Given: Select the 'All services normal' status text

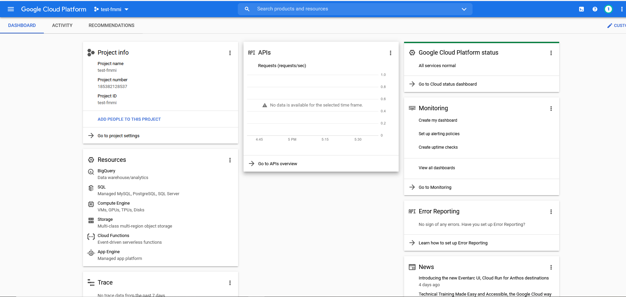Looking at the screenshot, I should [x=437, y=66].
